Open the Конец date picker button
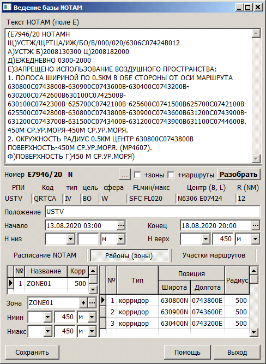The image size is (266, 364). [x=256, y=225]
